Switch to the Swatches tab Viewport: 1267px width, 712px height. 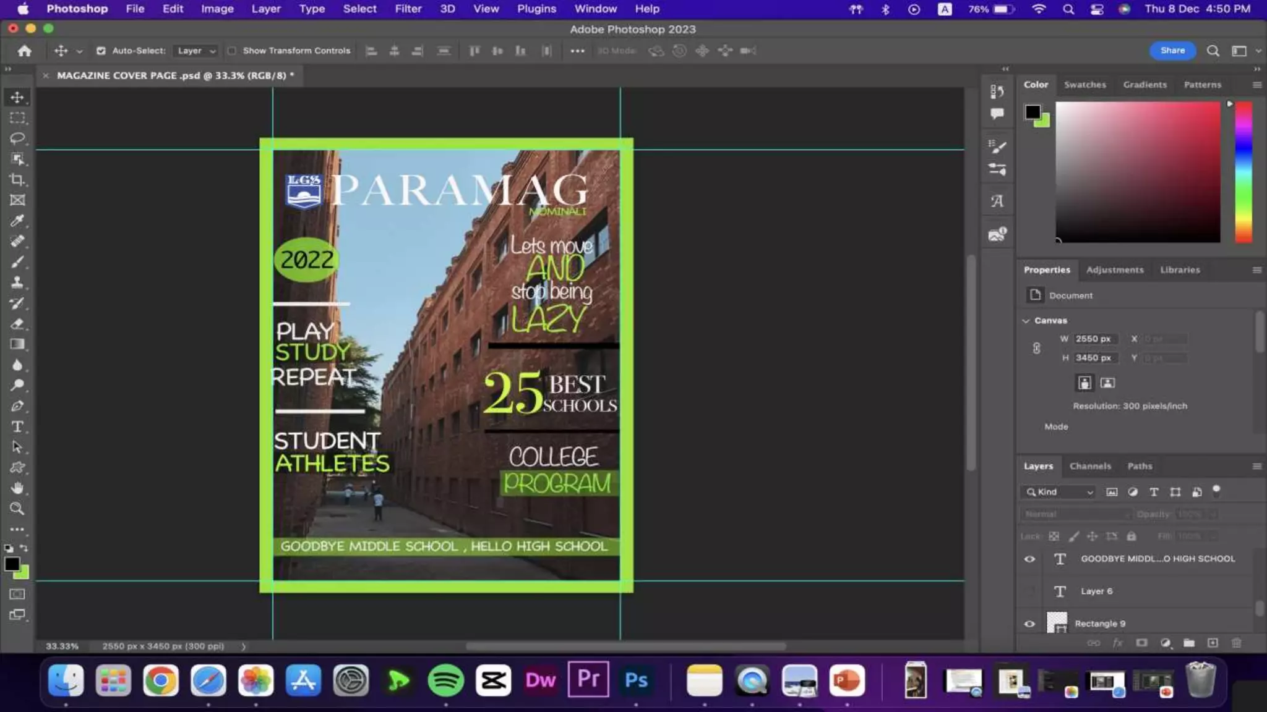coord(1084,85)
